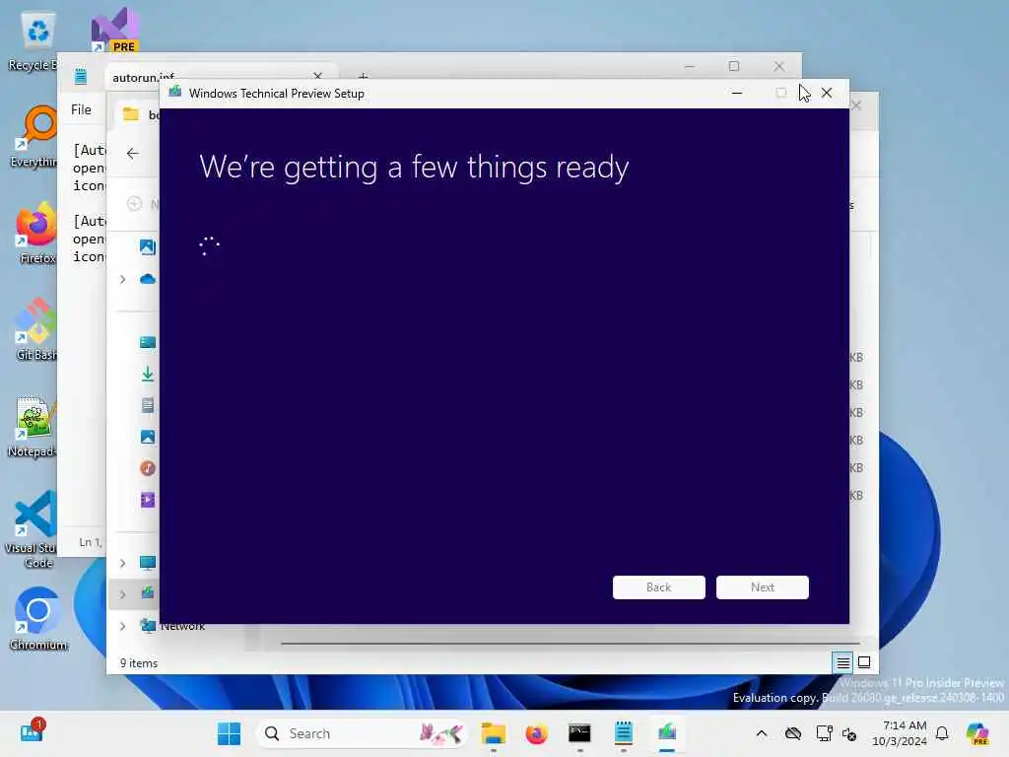Open Visual Studio Code desktop shortcut
Screen dimensions: 1009x757
tap(34, 529)
